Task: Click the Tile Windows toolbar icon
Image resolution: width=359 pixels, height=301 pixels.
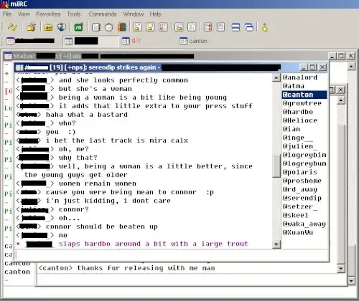Action: 236,27
